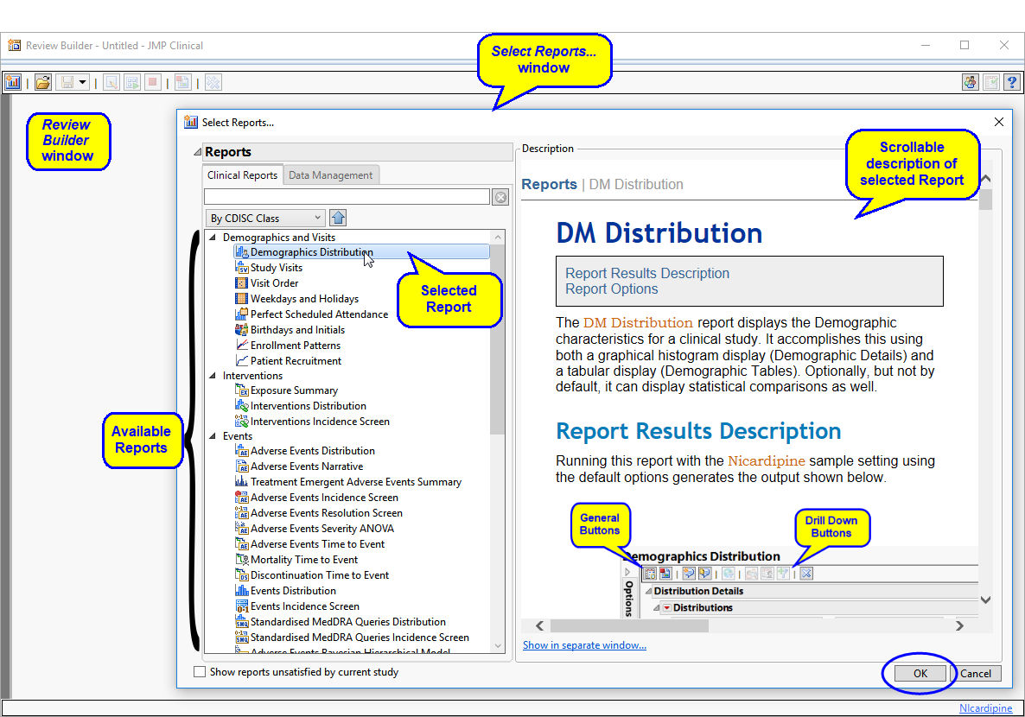Collapse the Reports panel disclosure triangle

pos(197,153)
